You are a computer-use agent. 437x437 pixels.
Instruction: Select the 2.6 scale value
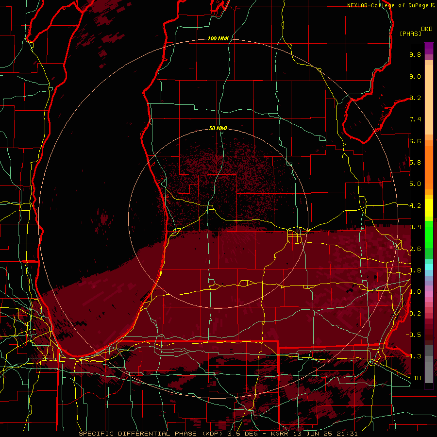(415, 249)
